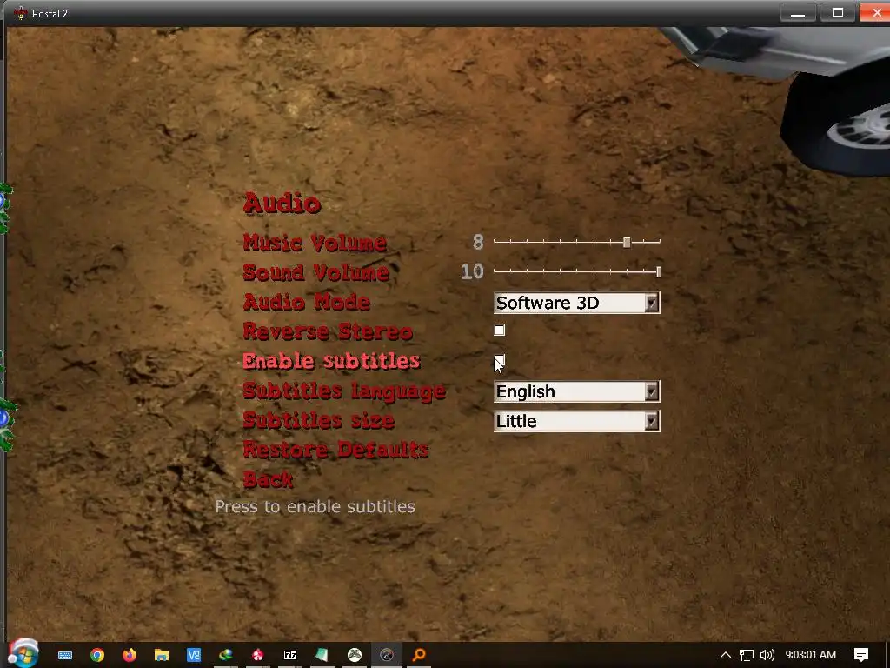Click the Sound Volume slider handle
Viewport: 890px width, 668px height.
click(659, 271)
